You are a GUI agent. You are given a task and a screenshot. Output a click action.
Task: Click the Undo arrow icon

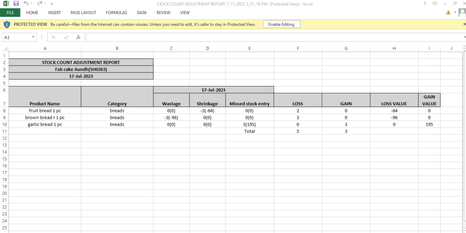26,4
